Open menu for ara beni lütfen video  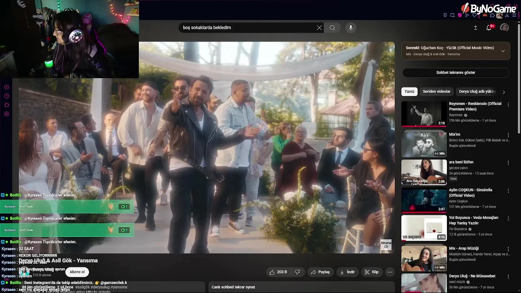coord(508,162)
